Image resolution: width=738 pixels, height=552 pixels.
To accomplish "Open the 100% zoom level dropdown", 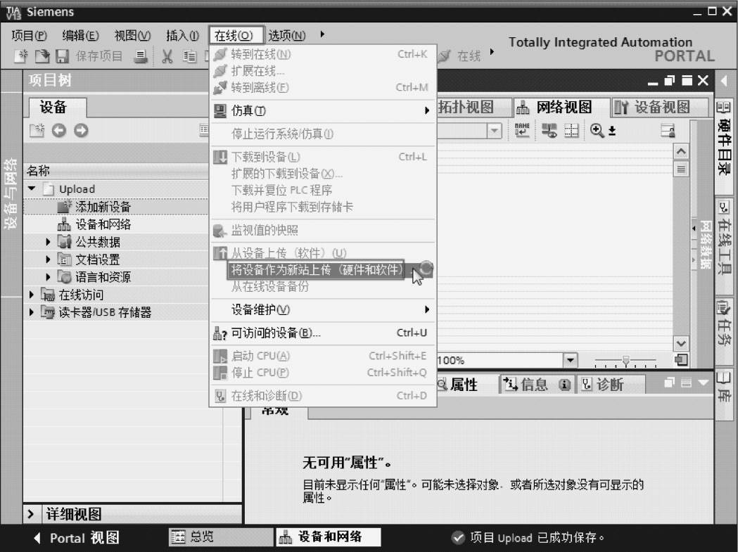I will pyautogui.click(x=570, y=361).
